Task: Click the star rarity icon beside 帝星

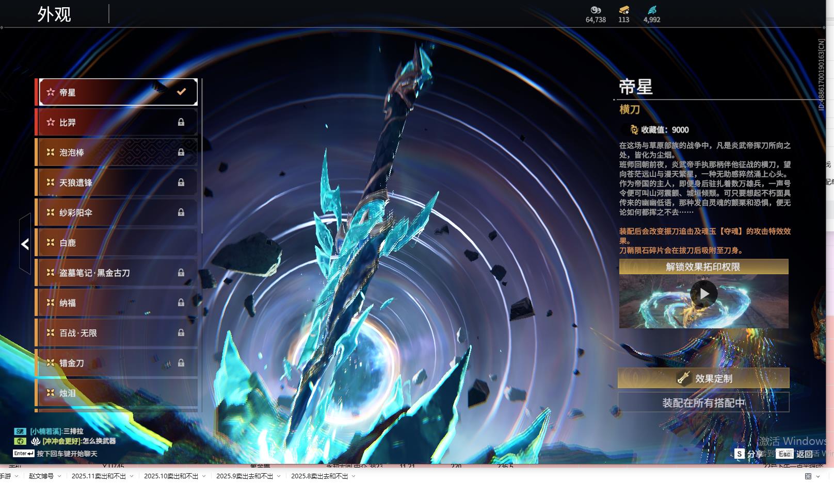Action: coord(51,92)
